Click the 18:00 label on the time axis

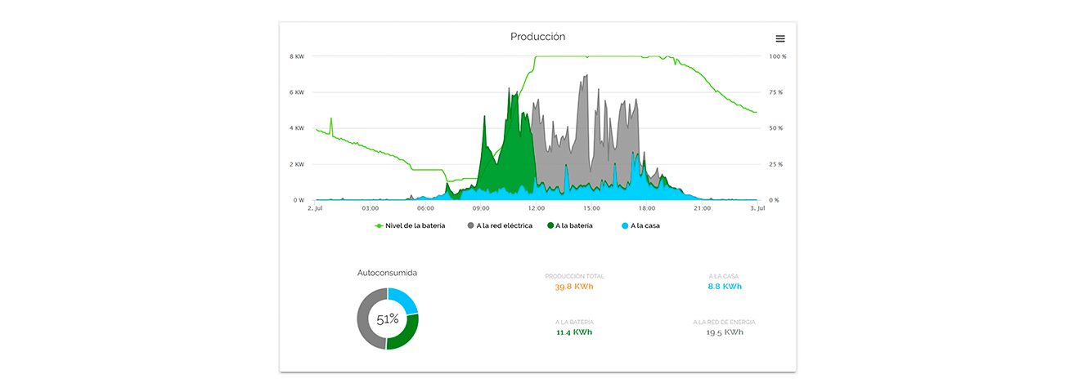[646, 208]
